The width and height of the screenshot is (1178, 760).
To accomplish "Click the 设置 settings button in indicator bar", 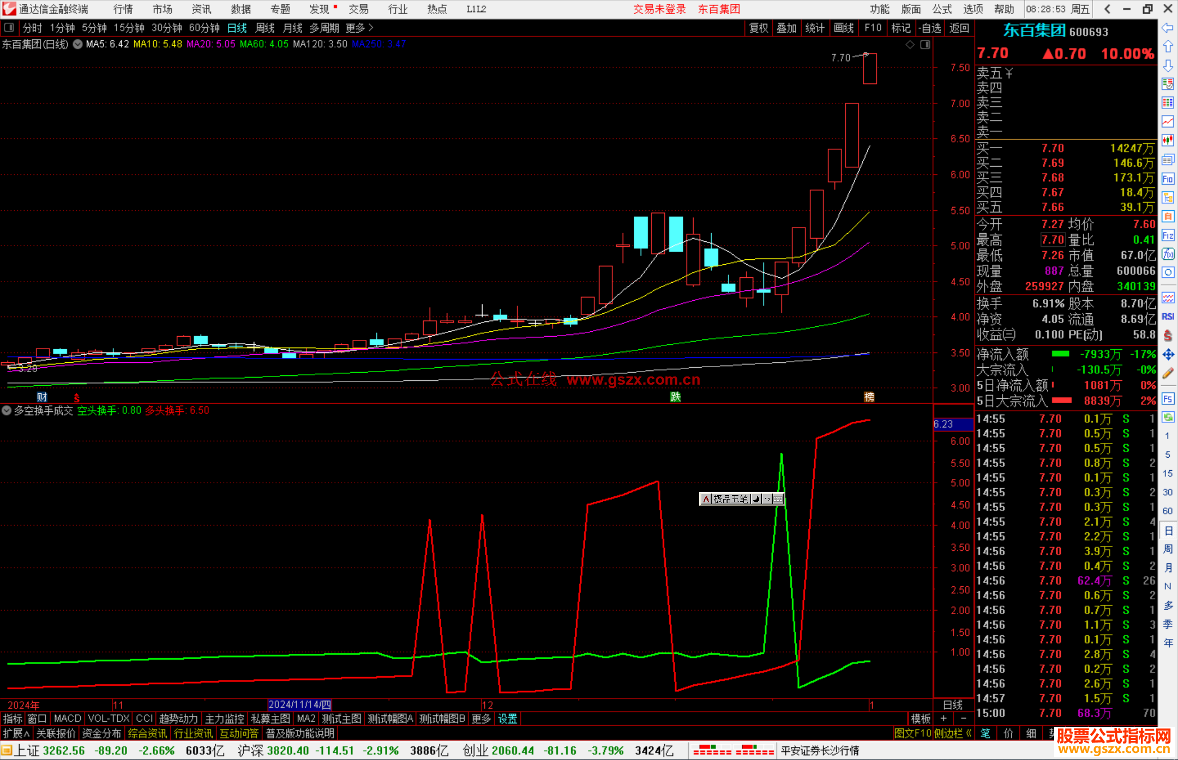I will click(508, 719).
